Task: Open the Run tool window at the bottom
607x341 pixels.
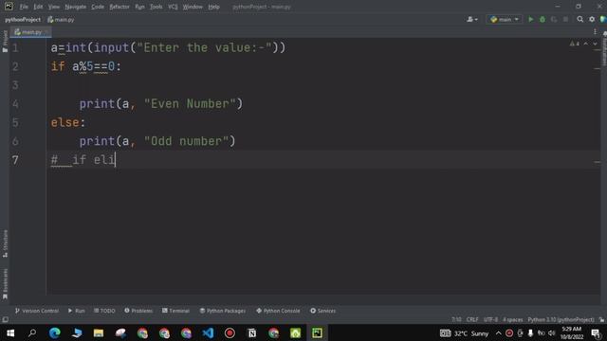Action: pos(76,311)
